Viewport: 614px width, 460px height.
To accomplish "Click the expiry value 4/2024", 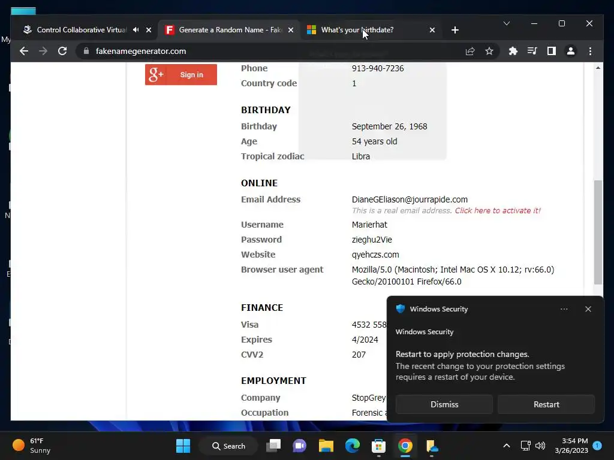I will tap(365, 340).
